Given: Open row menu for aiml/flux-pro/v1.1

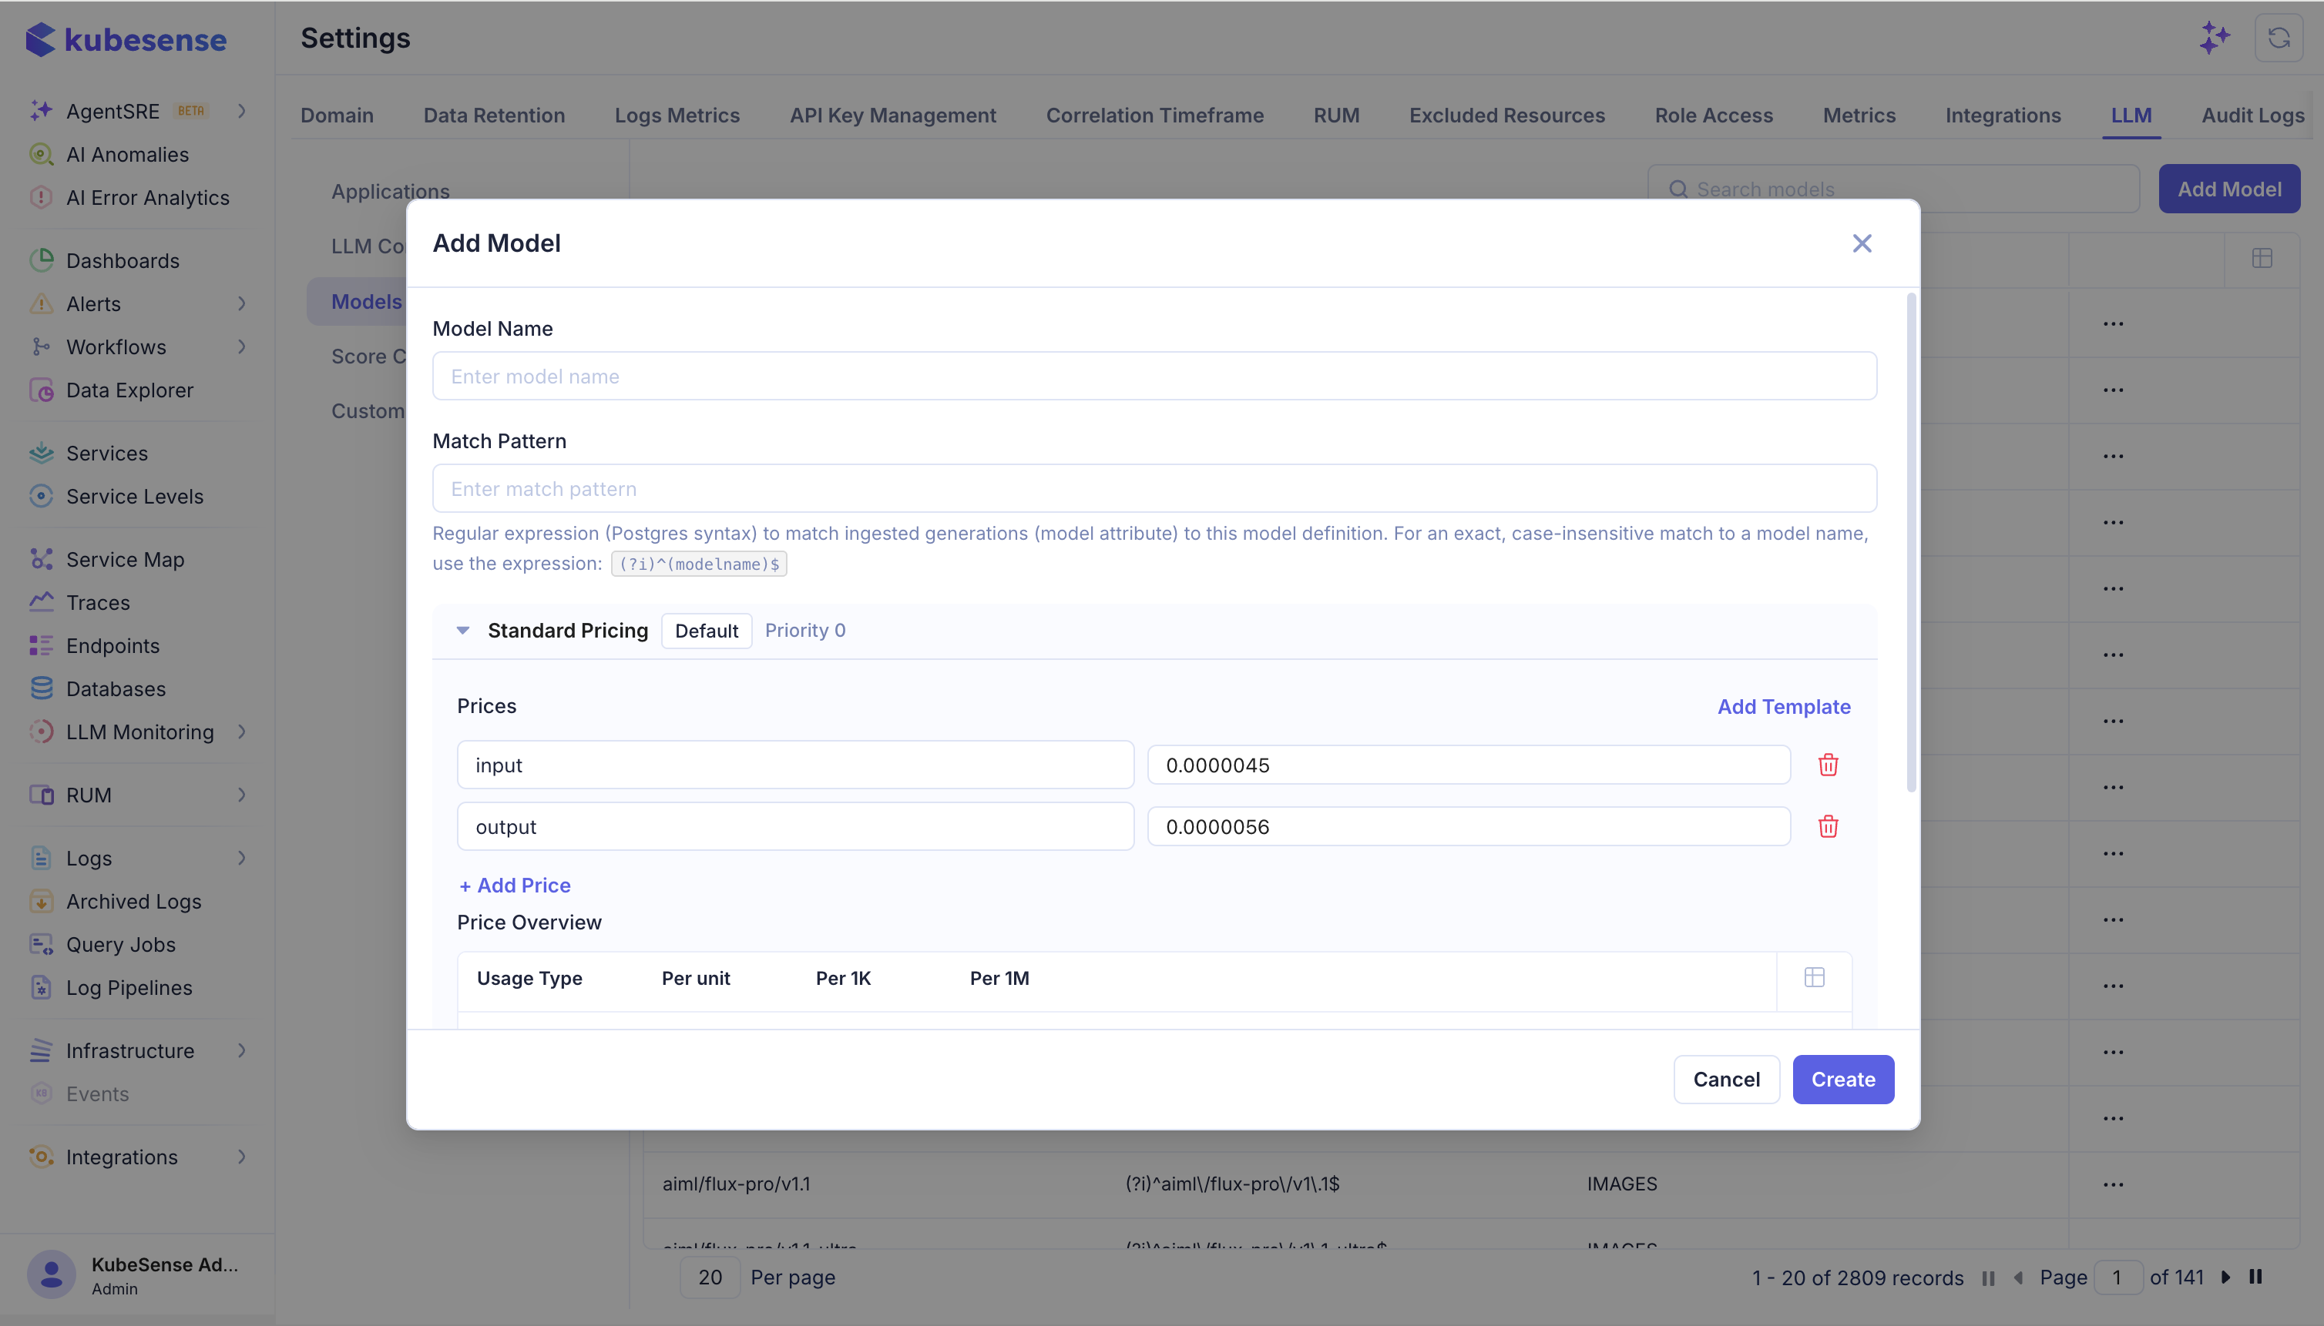Looking at the screenshot, I should coord(2114,1184).
